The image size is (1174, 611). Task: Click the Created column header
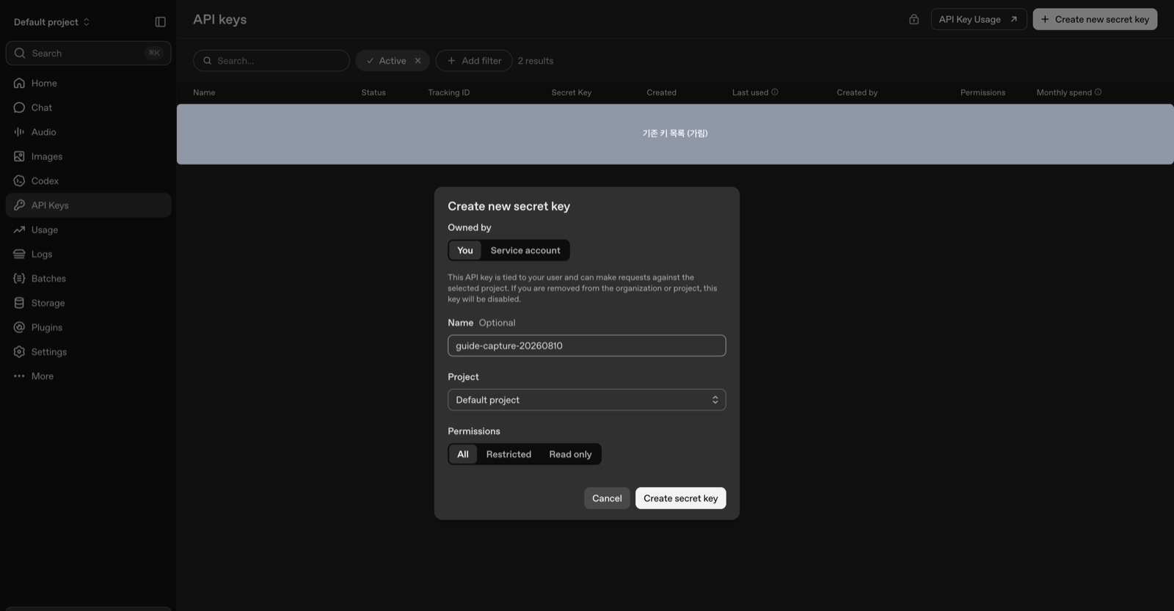[x=662, y=92]
